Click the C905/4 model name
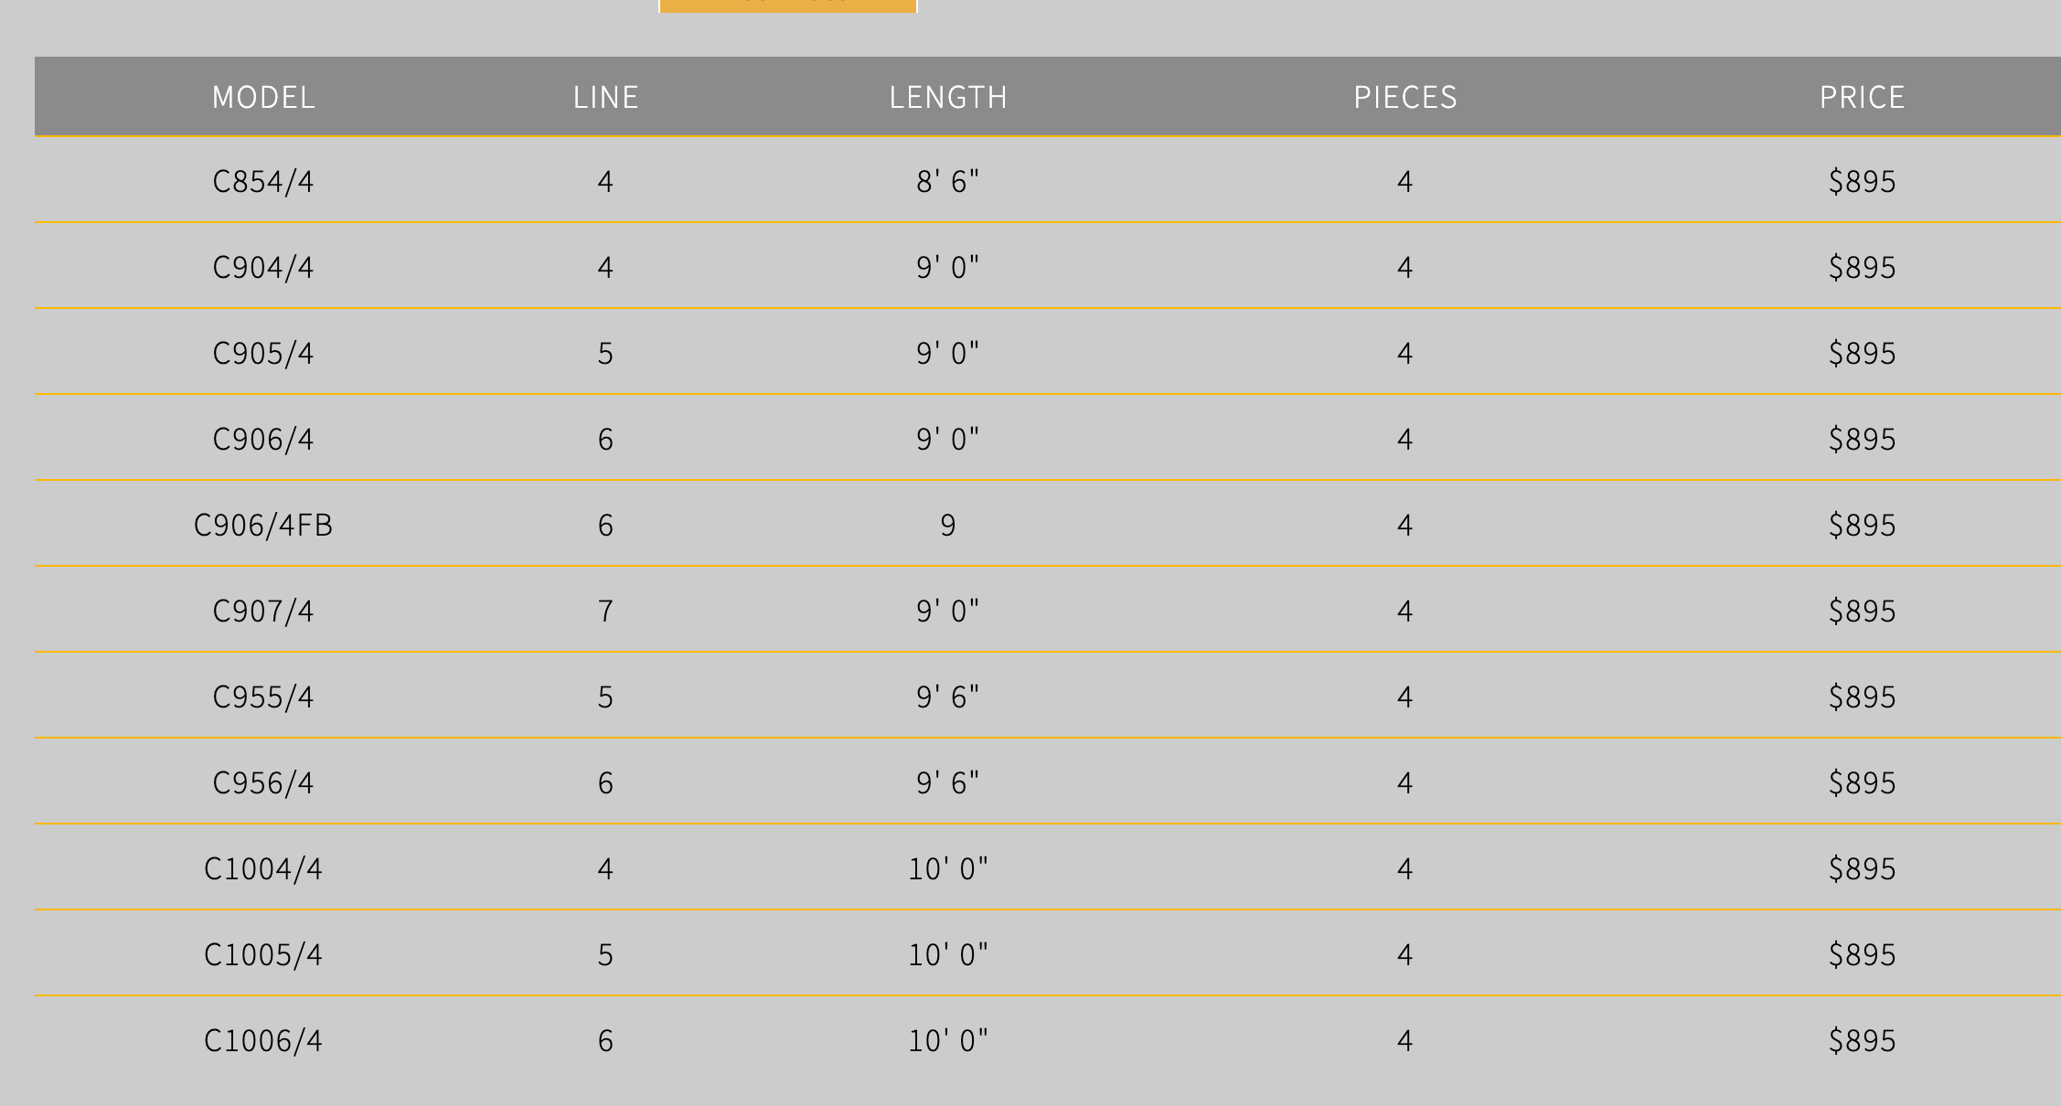This screenshot has height=1106, width=2061. click(x=263, y=353)
